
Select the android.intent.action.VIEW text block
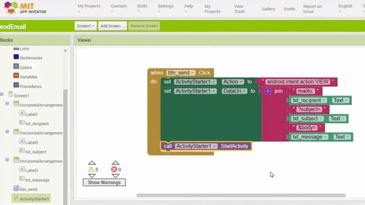coord(298,82)
